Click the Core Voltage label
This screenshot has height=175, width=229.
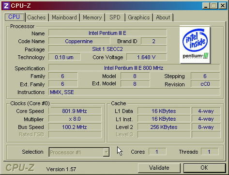point(108,57)
